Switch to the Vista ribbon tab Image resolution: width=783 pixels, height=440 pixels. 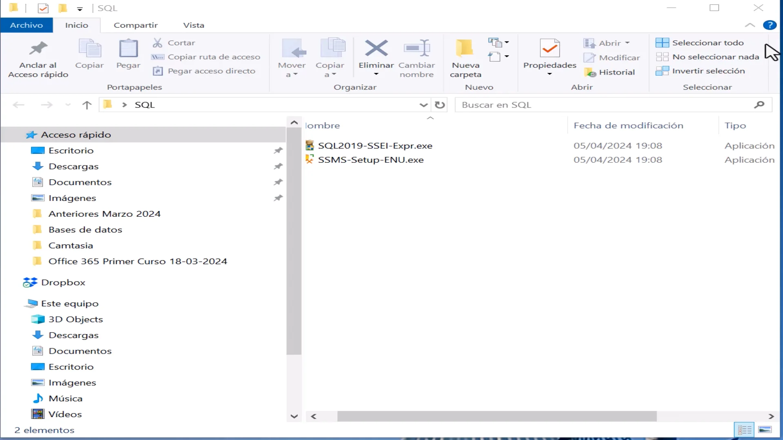tap(194, 25)
